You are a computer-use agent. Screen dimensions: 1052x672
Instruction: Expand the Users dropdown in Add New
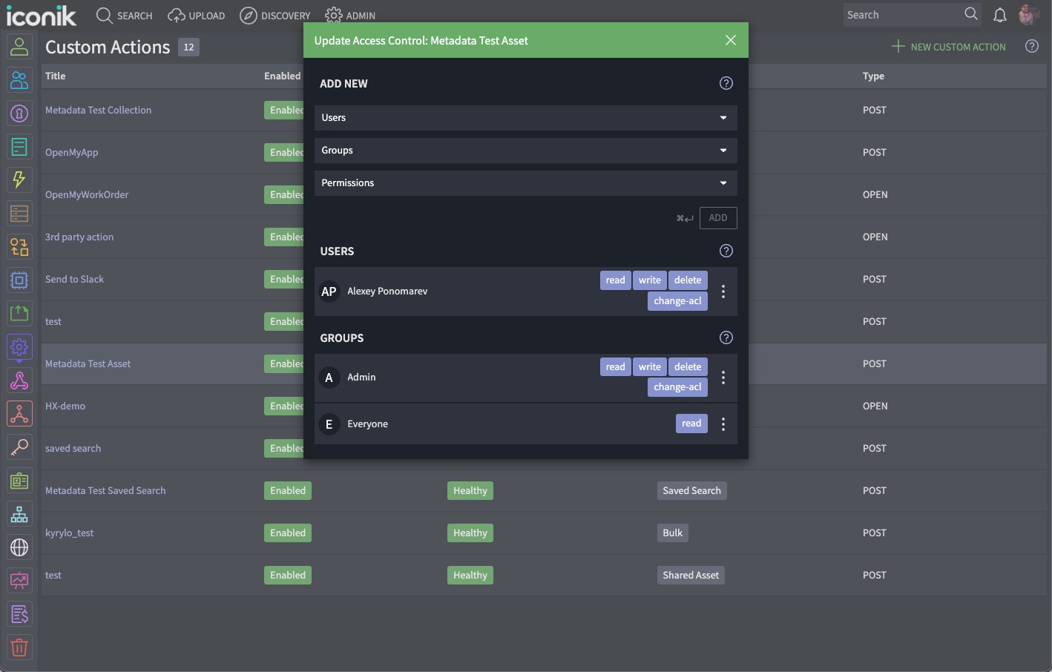pyautogui.click(x=525, y=117)
